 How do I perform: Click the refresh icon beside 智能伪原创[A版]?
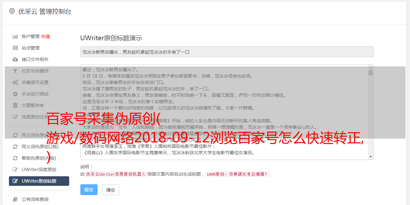tap(15, 158)
